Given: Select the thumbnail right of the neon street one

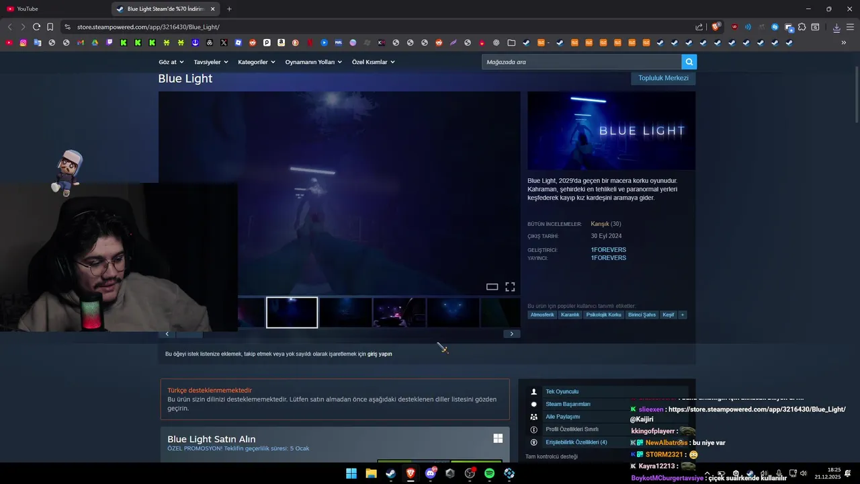Looking at the screenshot, I should click(453, 313).
